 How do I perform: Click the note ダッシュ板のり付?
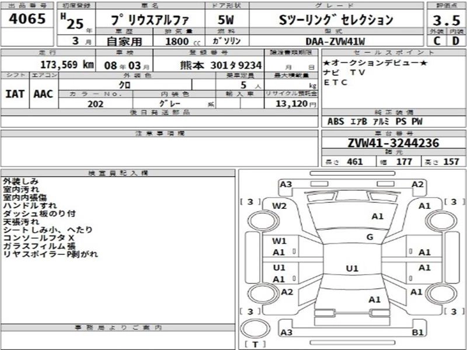pos(39,213)
